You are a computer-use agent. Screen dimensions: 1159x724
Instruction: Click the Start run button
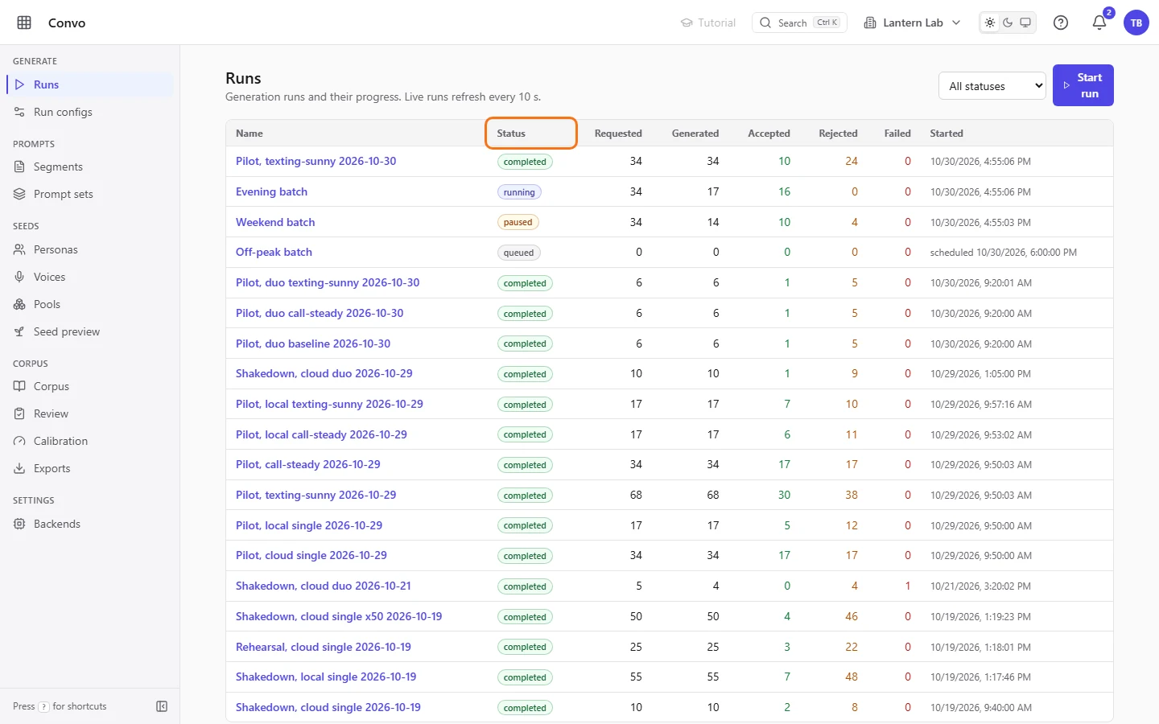point(1083,85)
